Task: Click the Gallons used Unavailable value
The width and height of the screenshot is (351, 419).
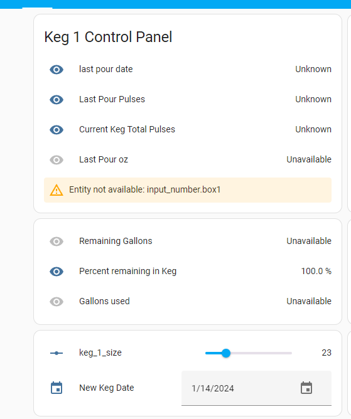Action: tap(309, 301)
